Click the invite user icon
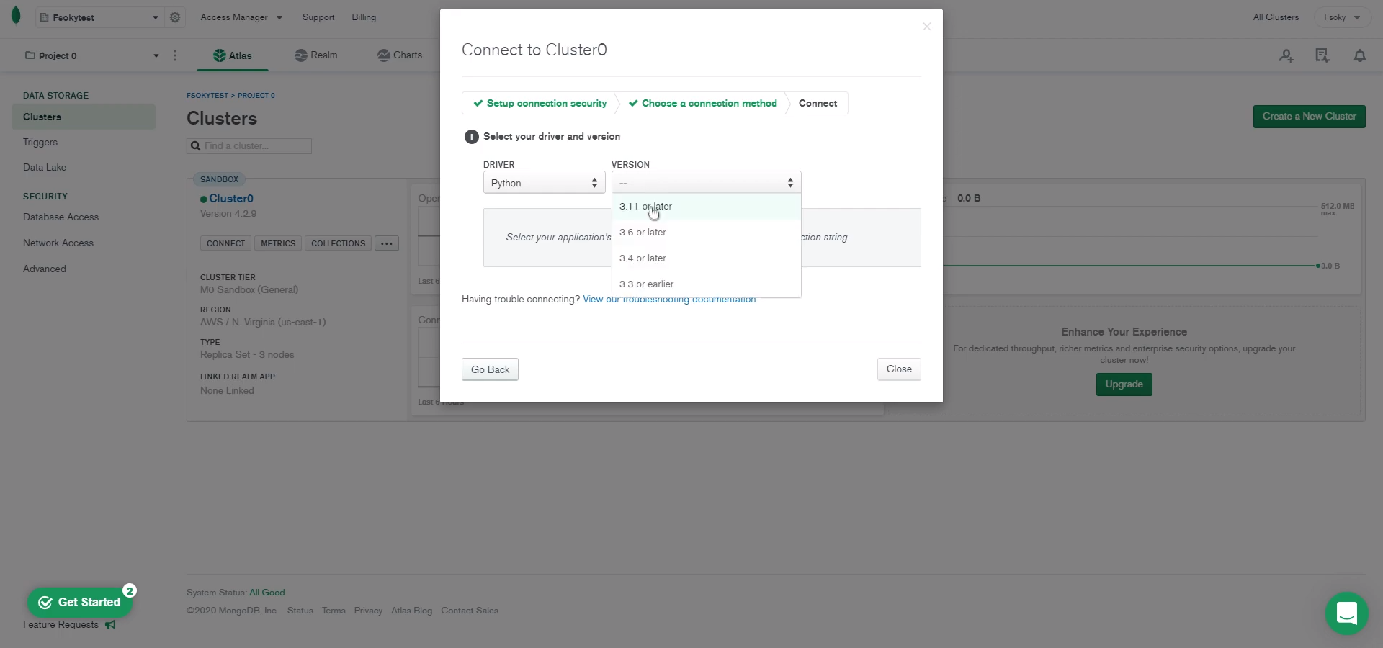 point(1286,55)
